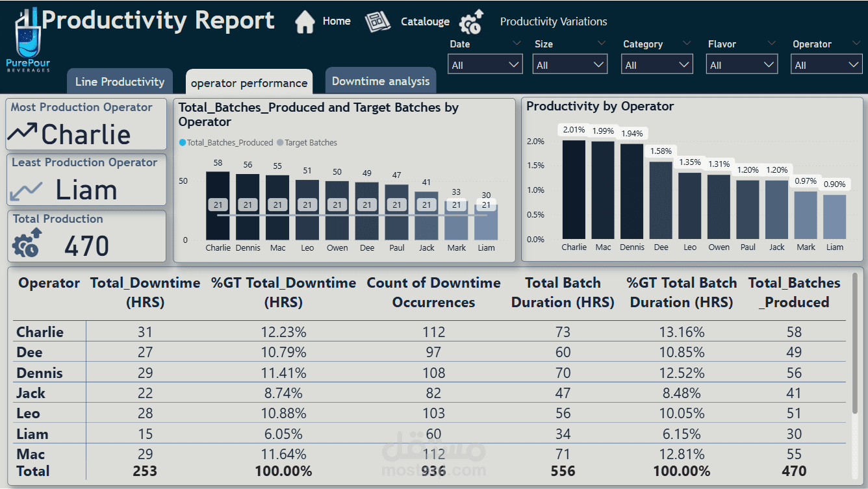This screenshot has height=489, width=868.
Task: Click the Productivity Variations gear icon
Action: (x=472, y=22)
